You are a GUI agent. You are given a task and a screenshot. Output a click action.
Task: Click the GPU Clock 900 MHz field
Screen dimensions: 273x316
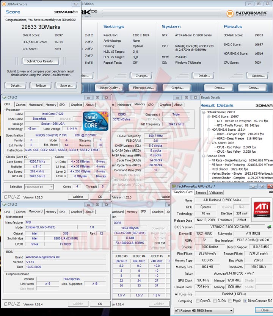pyautogui.click(x=203, y=280)
